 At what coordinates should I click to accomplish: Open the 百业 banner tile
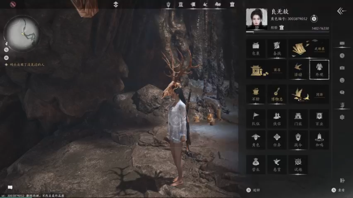pyautogui.click(x=319, y=119)
